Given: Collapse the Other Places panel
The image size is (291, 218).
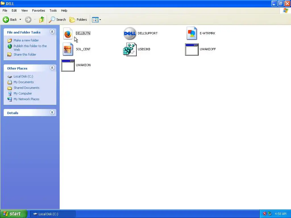Looking at the screenshot, I should pyautogui.click(x=52, y=68).
